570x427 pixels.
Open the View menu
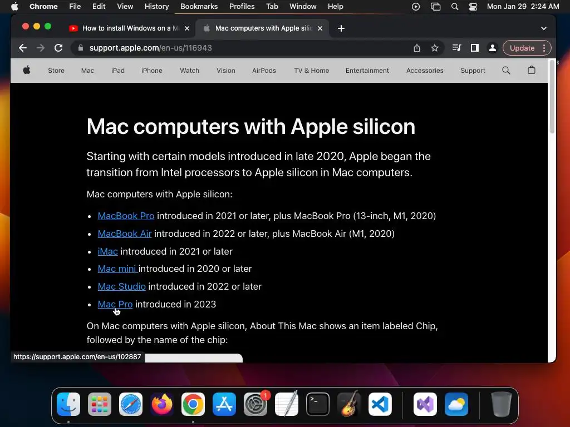point(125,7)
